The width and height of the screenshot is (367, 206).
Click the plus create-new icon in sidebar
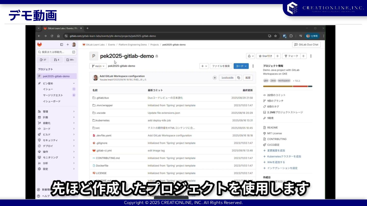[x=68, y=45]
